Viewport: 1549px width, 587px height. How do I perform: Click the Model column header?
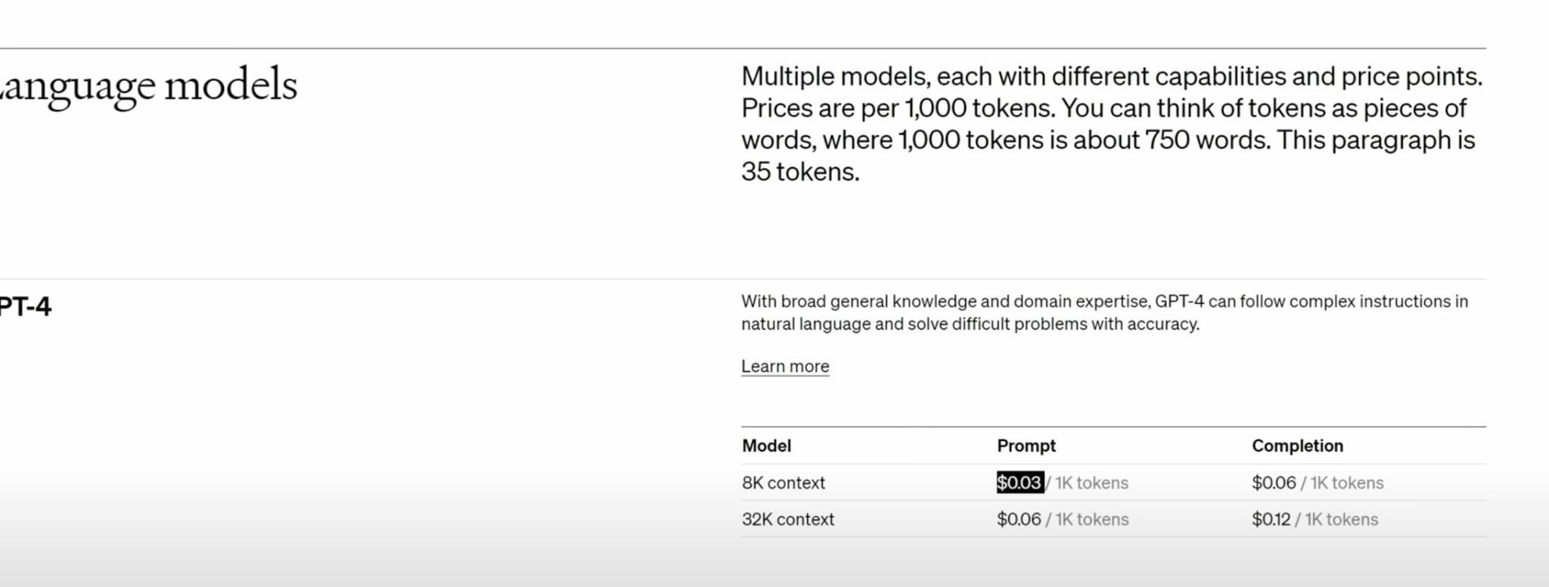(x=765, y=446)
